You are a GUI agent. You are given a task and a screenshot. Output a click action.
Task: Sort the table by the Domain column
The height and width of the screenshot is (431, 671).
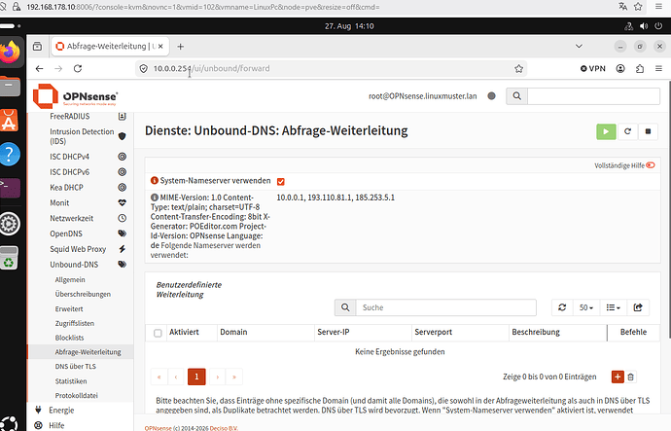point(233,332)
